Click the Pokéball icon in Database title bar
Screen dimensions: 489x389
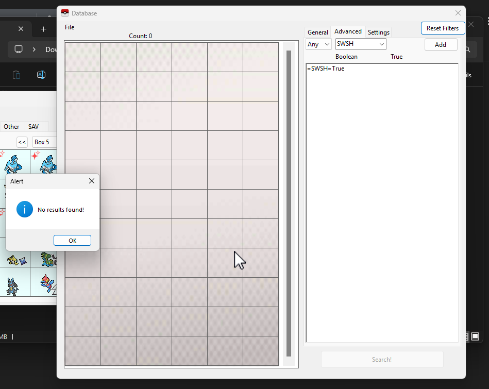(x=65, y=13)
